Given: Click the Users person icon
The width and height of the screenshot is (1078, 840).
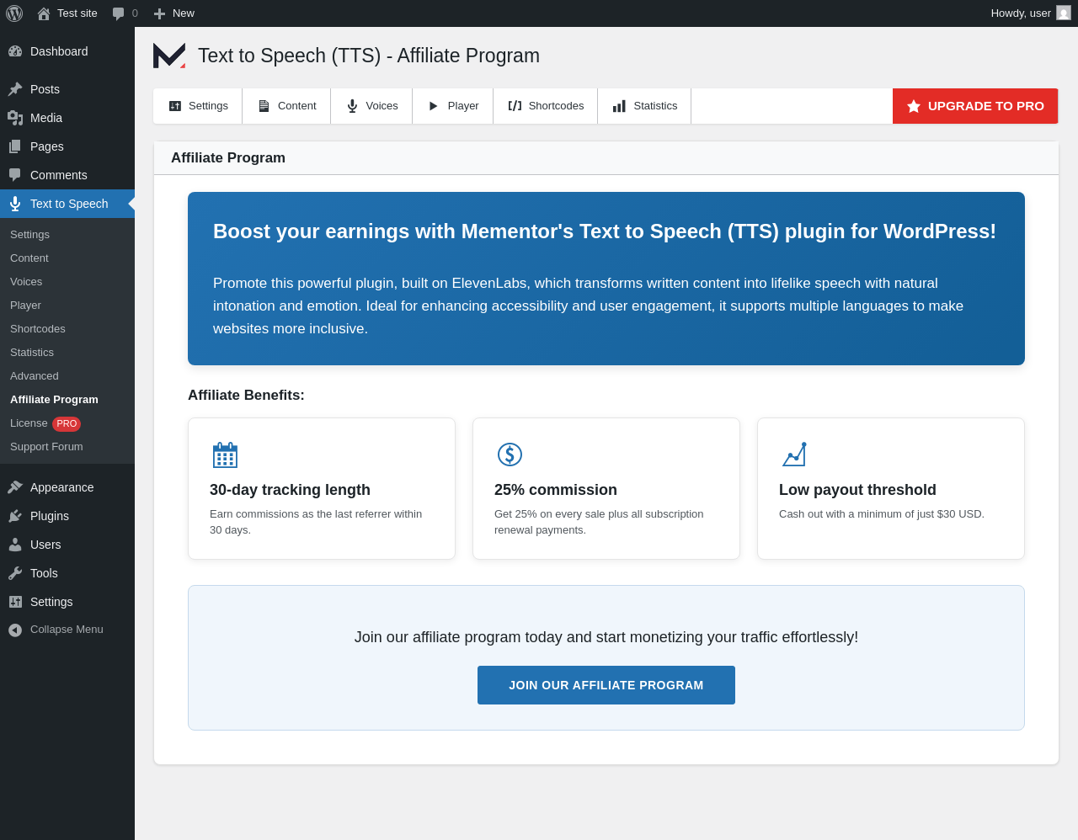Looking at the screenshot, I should [x=15, y=545].
